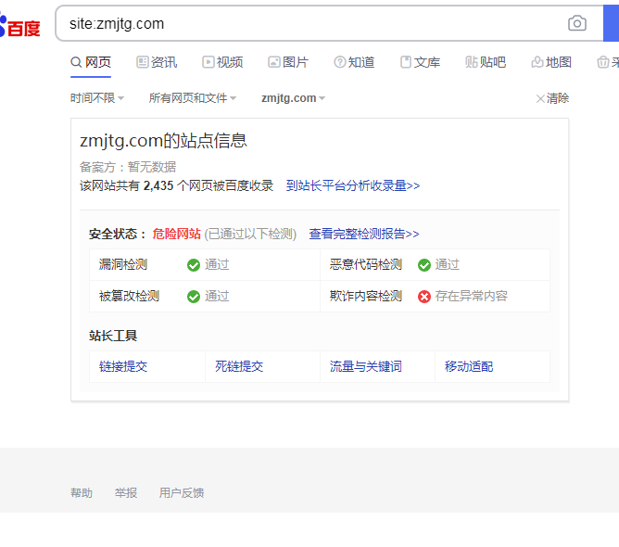Go to the 地图 map tab
619x547 pixels.
click(x=551, y=62)
